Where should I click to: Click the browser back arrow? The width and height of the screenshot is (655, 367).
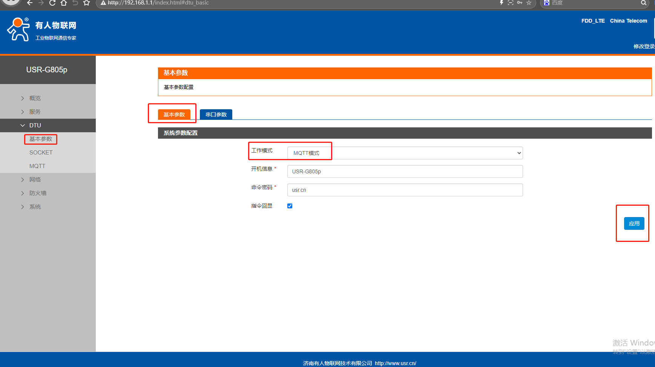[30, 3]
